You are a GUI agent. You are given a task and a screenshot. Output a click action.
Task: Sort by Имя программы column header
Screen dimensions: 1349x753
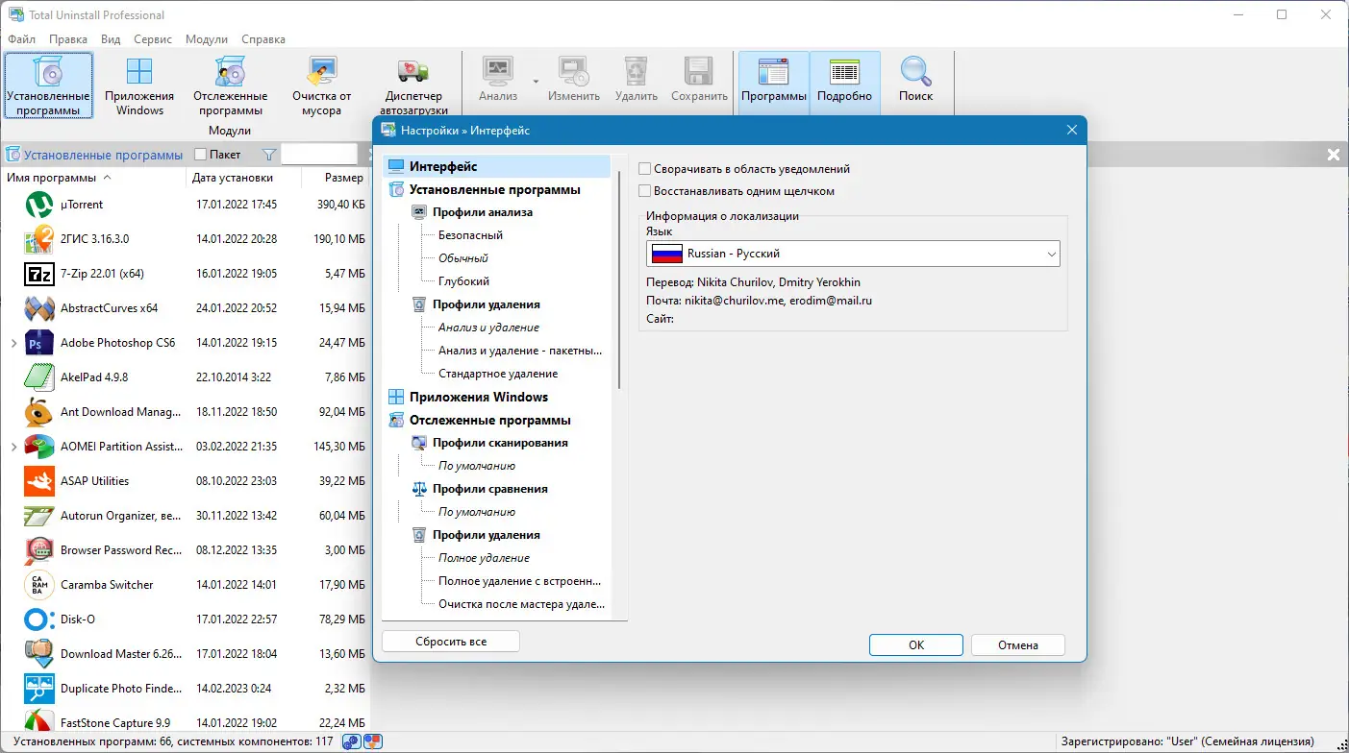(52, 178)
